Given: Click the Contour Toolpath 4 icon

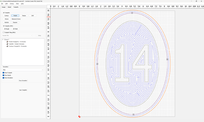Looking at the screenshot, I should coord(7,46).
